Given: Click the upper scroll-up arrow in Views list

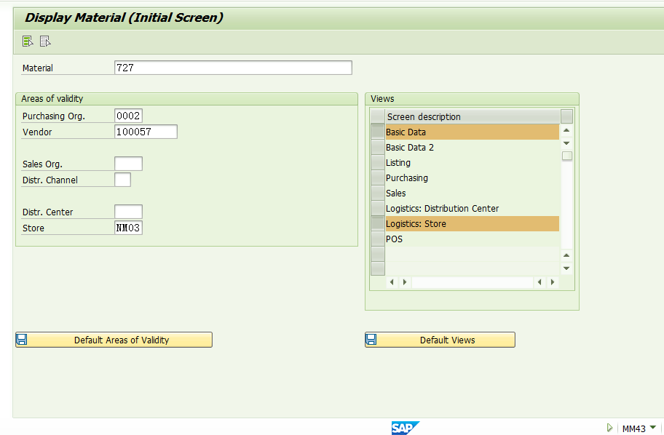Looking at the screenshot, I should (x=566, y=130).
